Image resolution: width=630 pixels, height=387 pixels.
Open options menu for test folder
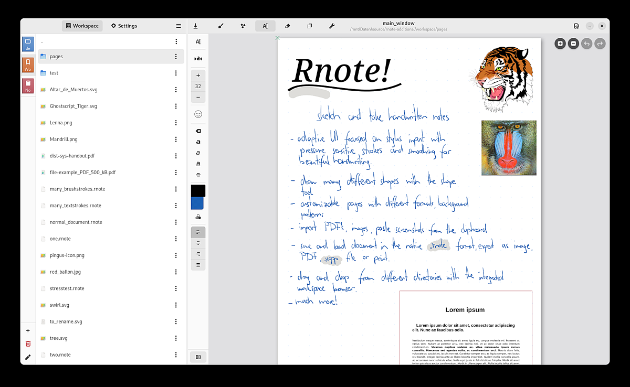pos(176,73)
